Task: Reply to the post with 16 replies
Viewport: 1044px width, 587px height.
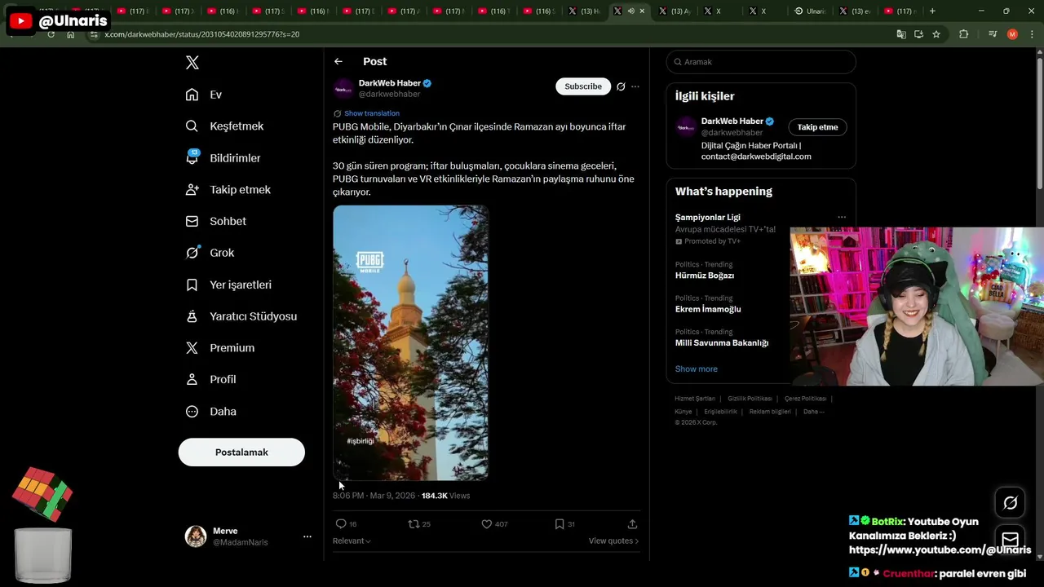Action: click(346, 524)
